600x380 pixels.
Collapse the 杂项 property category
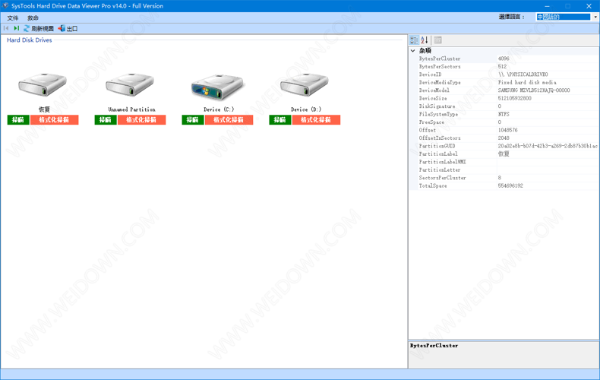coord(413,51)
